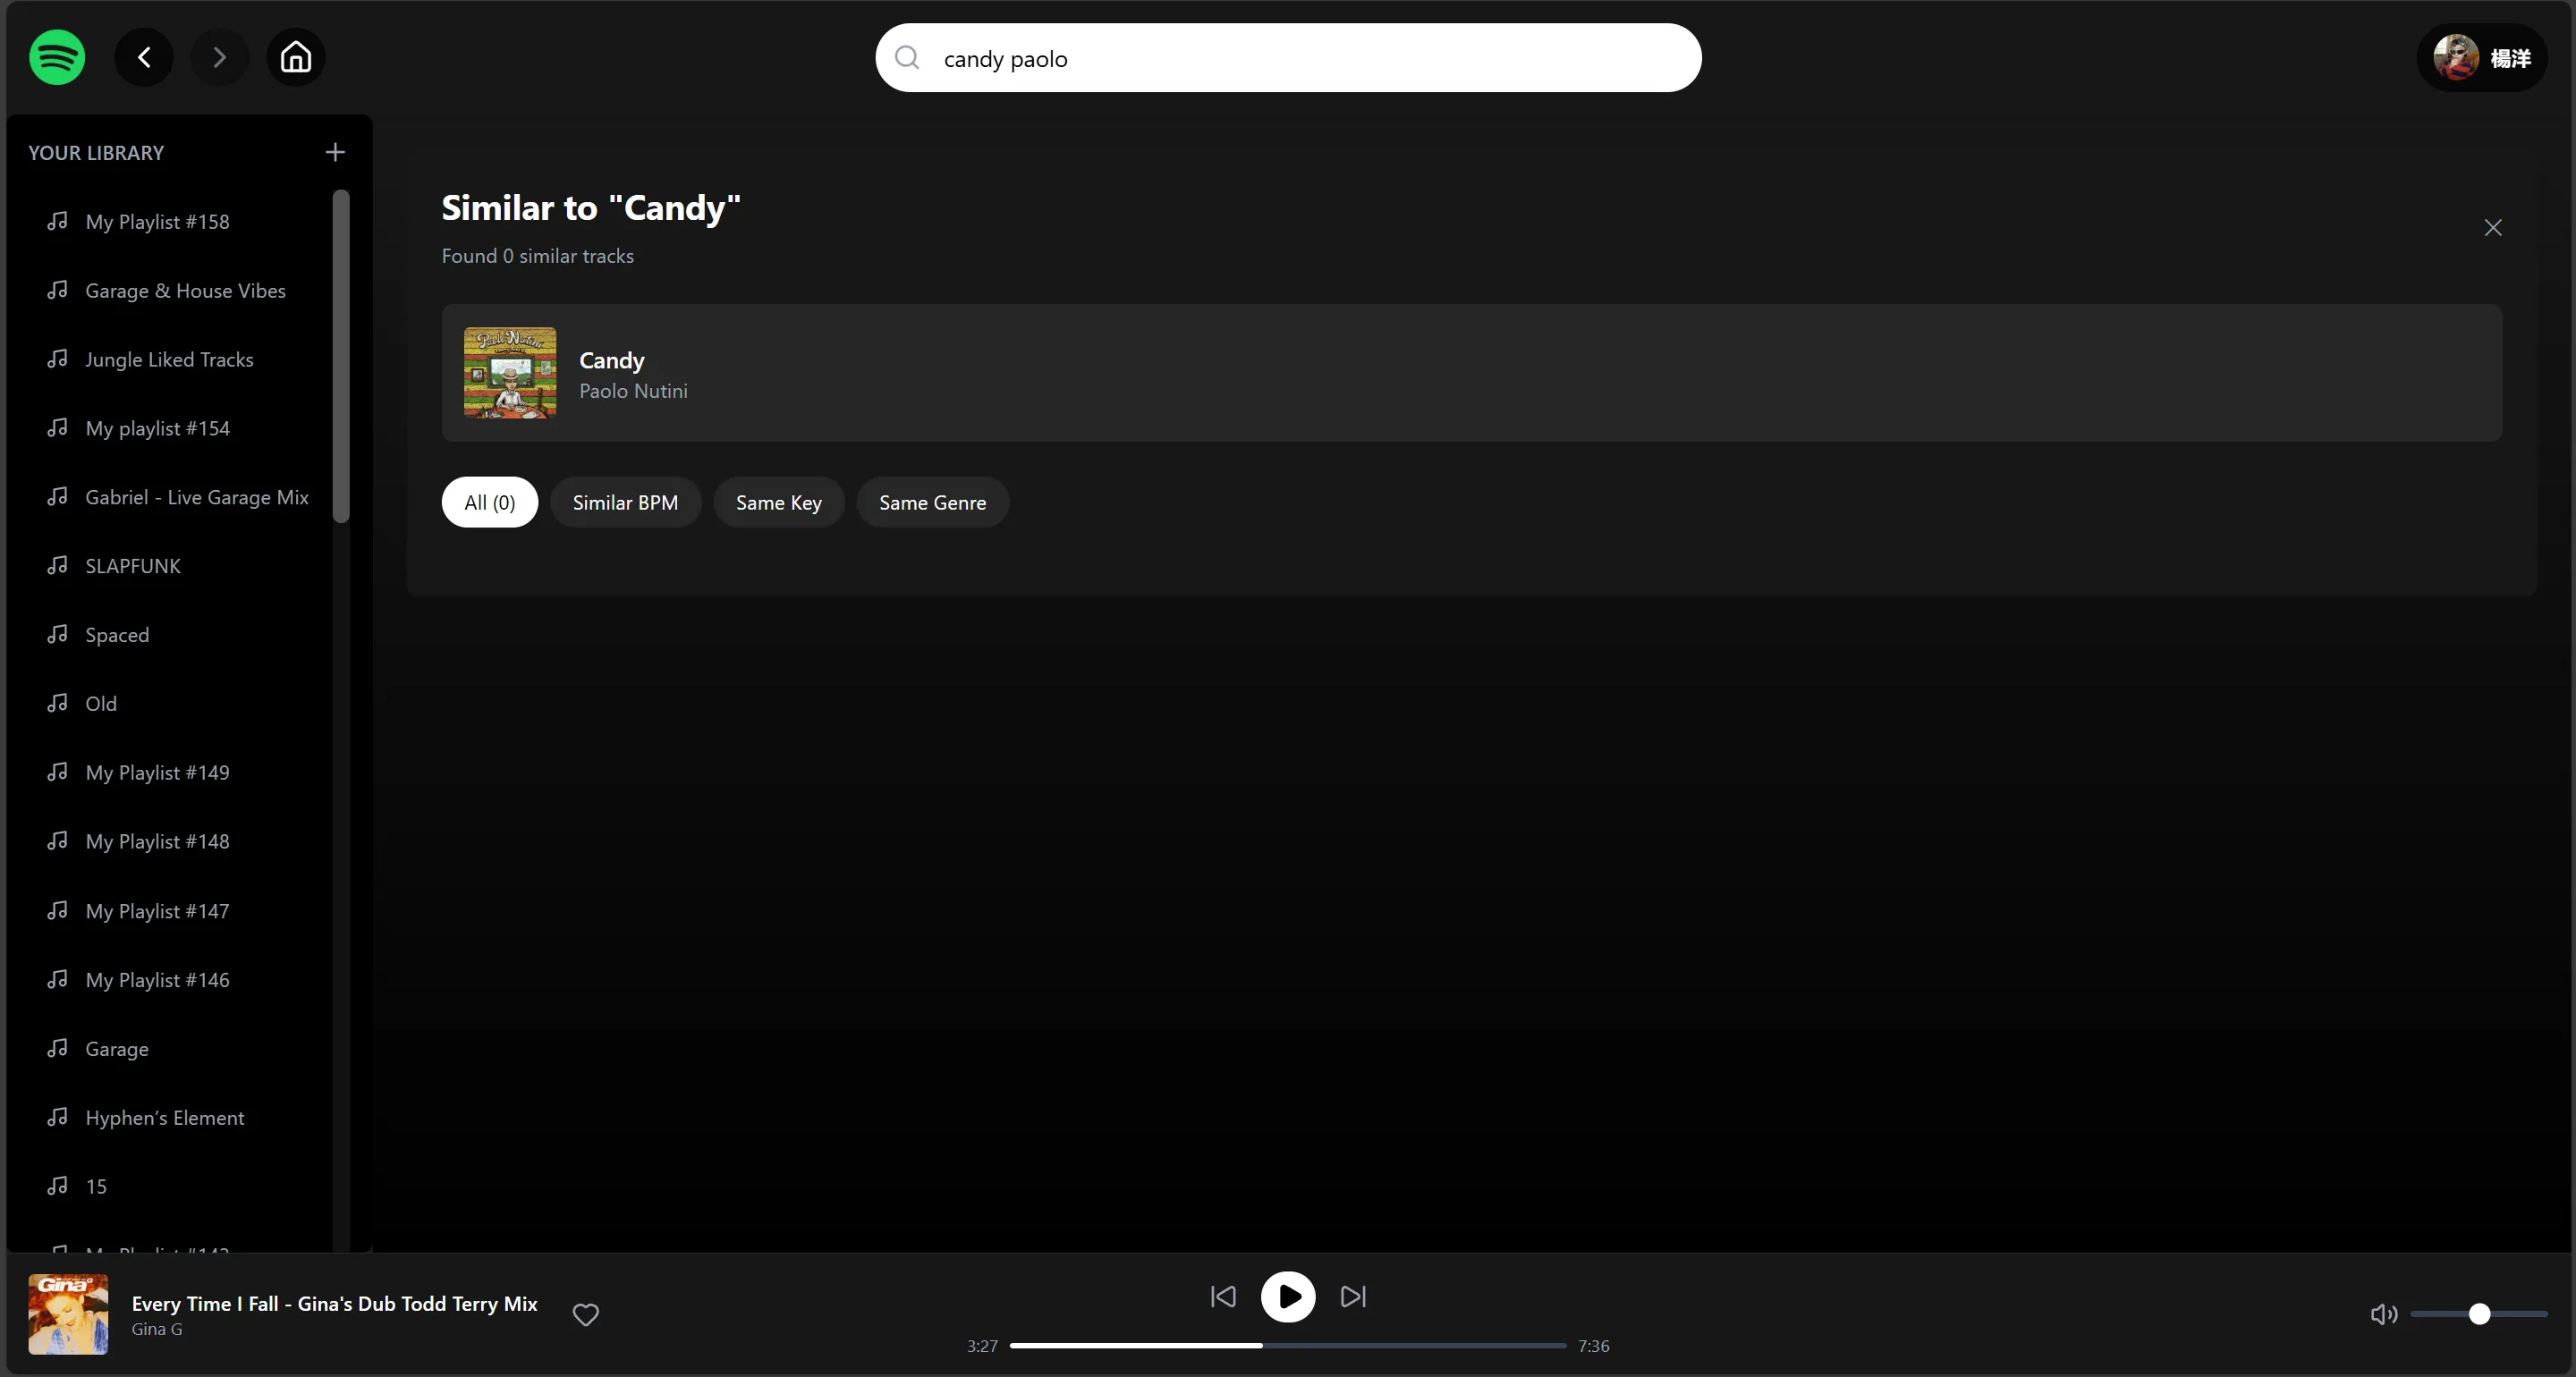Image resolution: width=2576 pixels, height=1377 pixels.
Task: Click the Spotify logo
Action: point(57,57)
